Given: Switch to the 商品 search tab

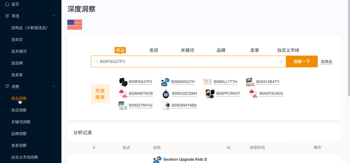Looking at the screenshot, I should 120,50.
